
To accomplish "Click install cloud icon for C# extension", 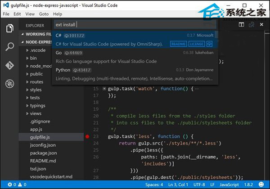I will [x=209, y=44].
